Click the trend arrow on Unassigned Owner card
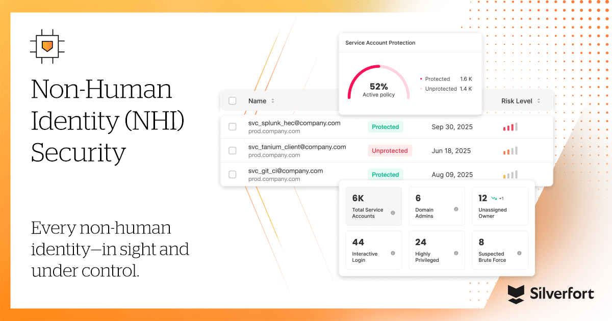Image resolution: width=612 pixels, height=321 pixels. (x=494, y=198)
